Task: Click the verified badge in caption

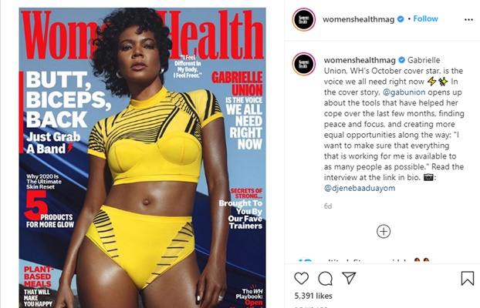Action: 401,60
